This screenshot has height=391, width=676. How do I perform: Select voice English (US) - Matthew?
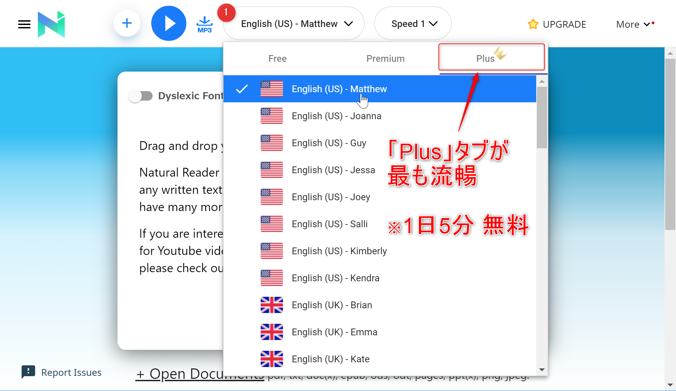(380, 89)
